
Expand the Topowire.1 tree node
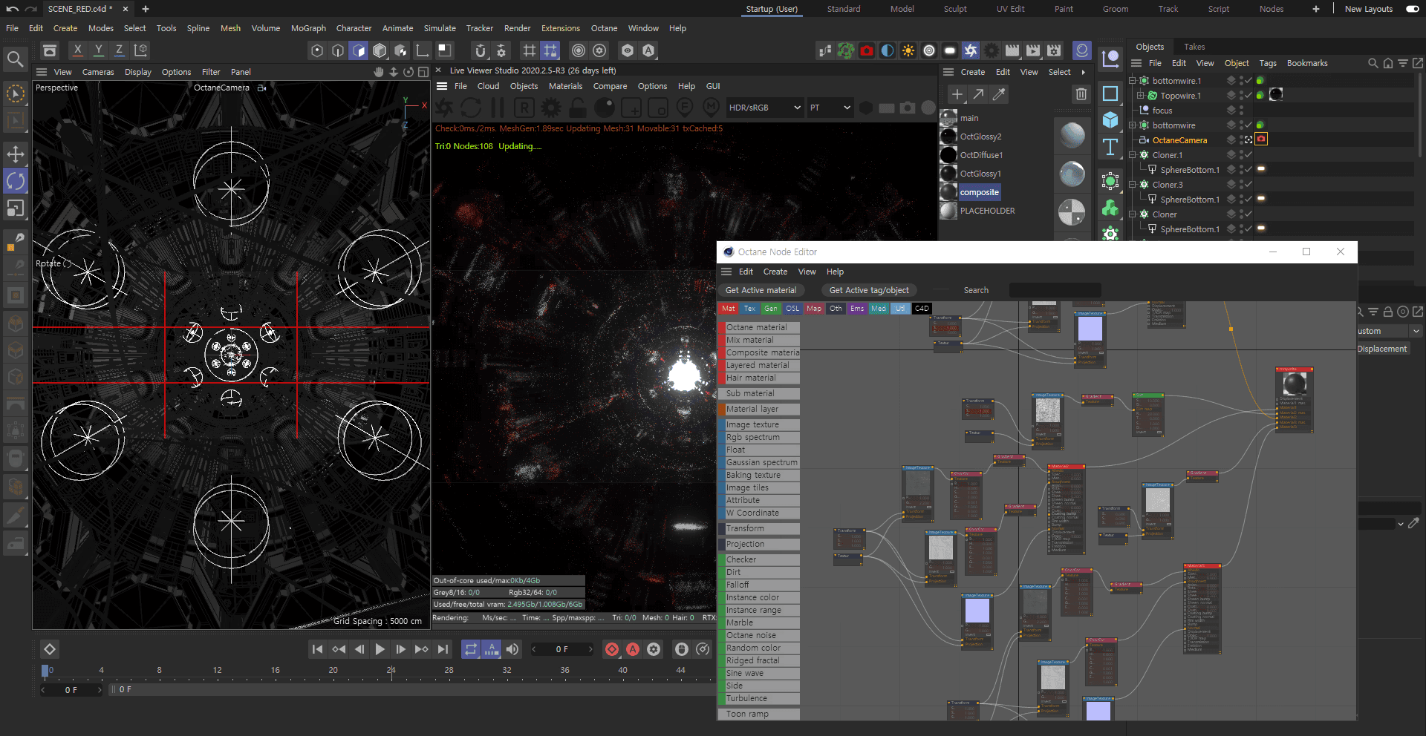1141,96
